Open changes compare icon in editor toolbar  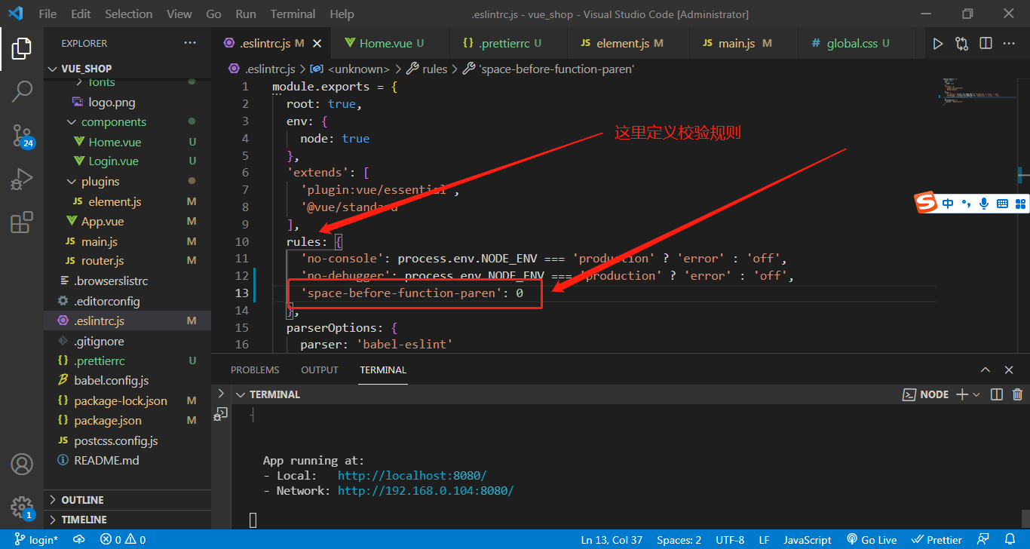[x=961, y=44]
